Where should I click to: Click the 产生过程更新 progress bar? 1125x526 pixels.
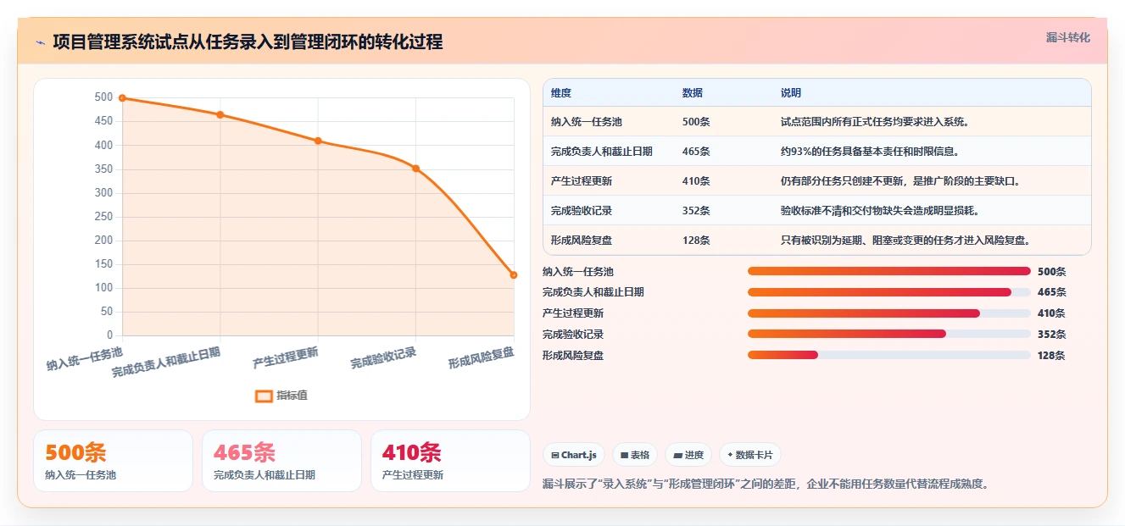889,313
